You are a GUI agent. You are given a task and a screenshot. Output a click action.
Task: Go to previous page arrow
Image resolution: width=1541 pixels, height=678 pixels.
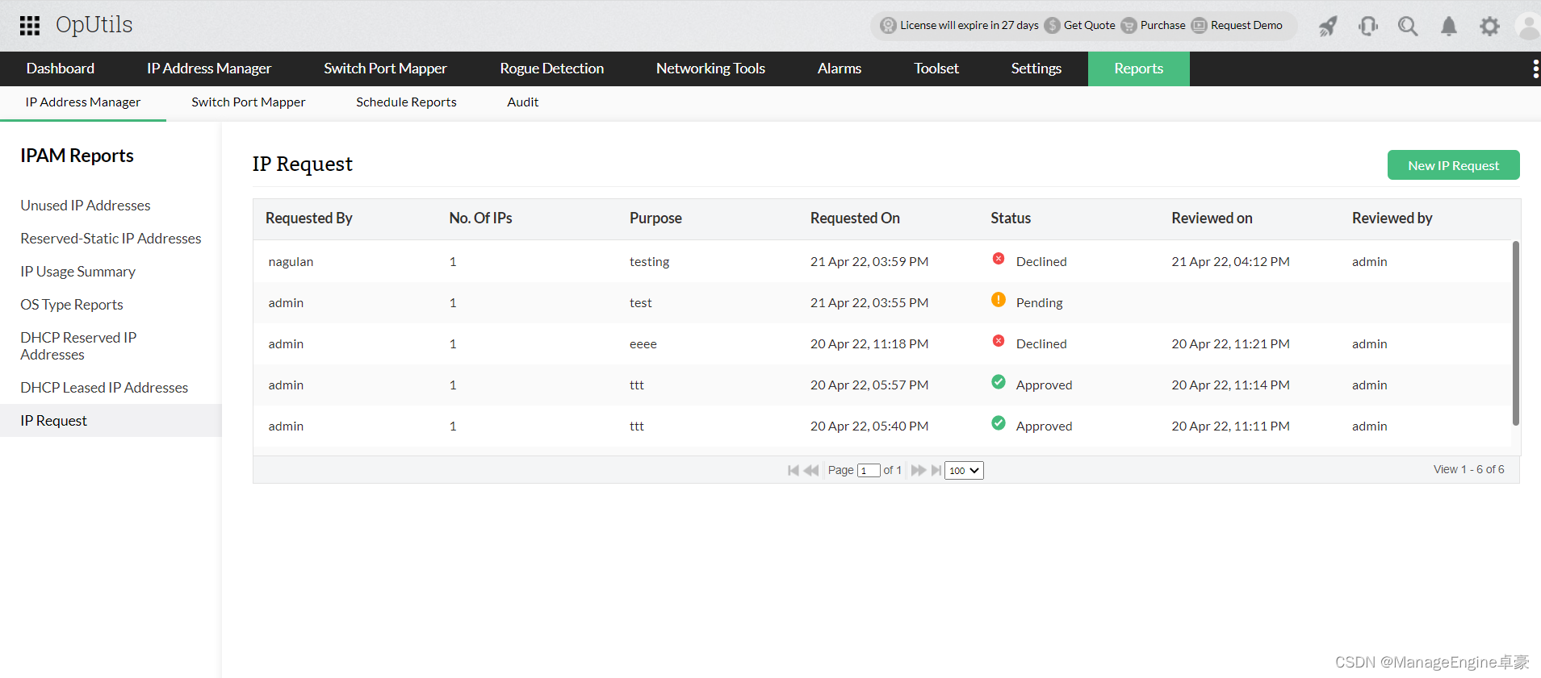pyautogui.click(x=811, y=470)
